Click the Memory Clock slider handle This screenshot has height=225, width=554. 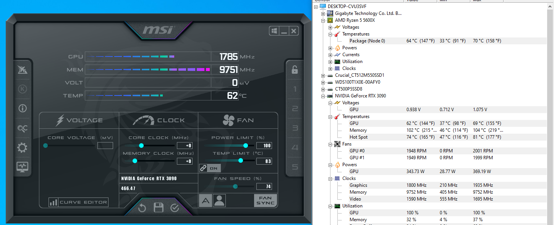[x=135, y=161]
